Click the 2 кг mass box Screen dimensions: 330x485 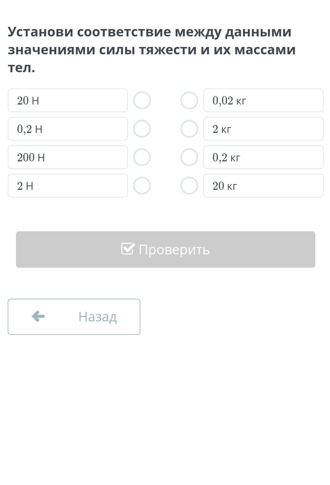[263, 129]
